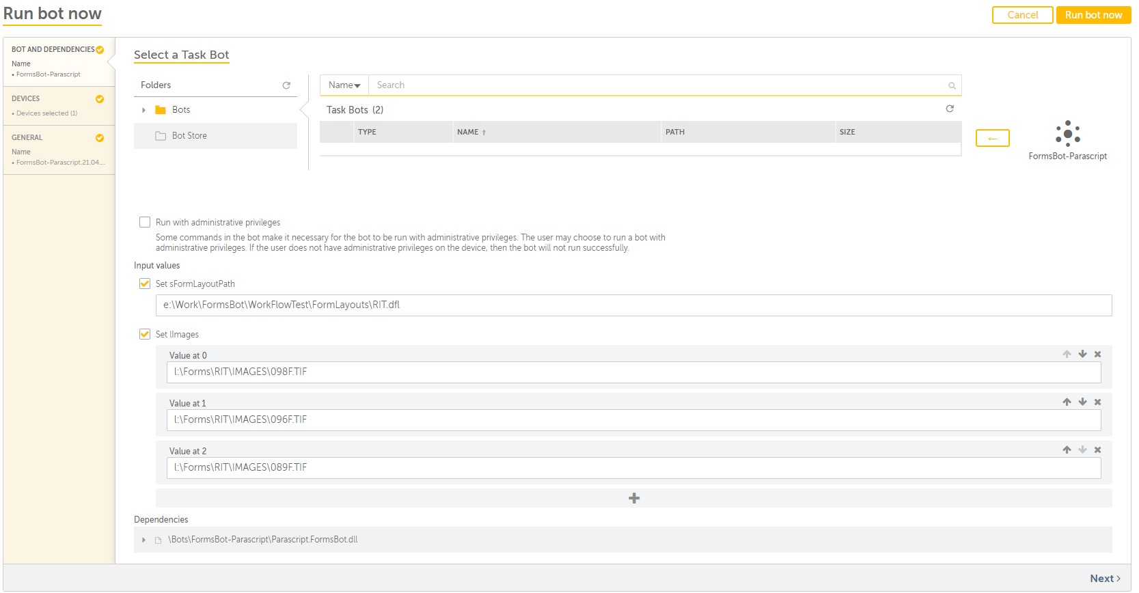
Task: Select the Bot Store folder icon
Action: (161, 136)
